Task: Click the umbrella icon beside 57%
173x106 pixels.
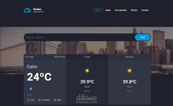Action: [x=28, y=100]
